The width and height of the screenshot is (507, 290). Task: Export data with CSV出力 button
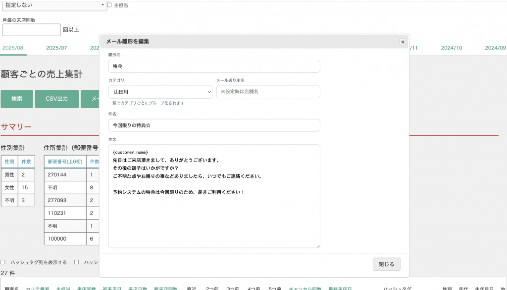click(56, 99)
